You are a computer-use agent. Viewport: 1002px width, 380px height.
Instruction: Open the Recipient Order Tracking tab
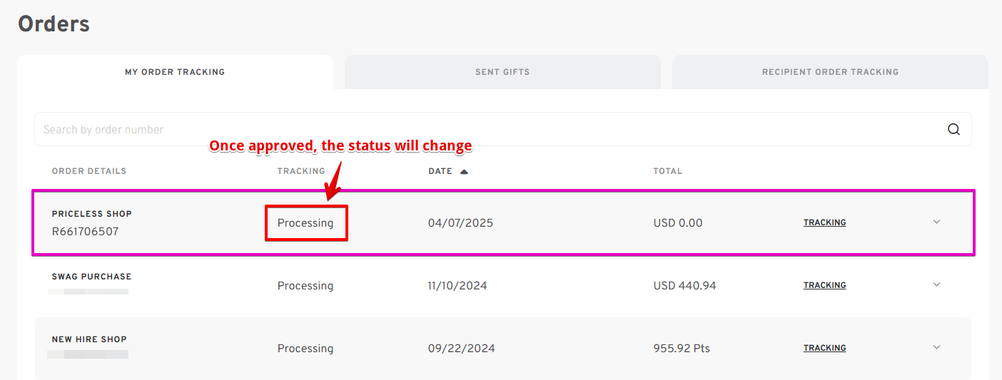point(830,72)
